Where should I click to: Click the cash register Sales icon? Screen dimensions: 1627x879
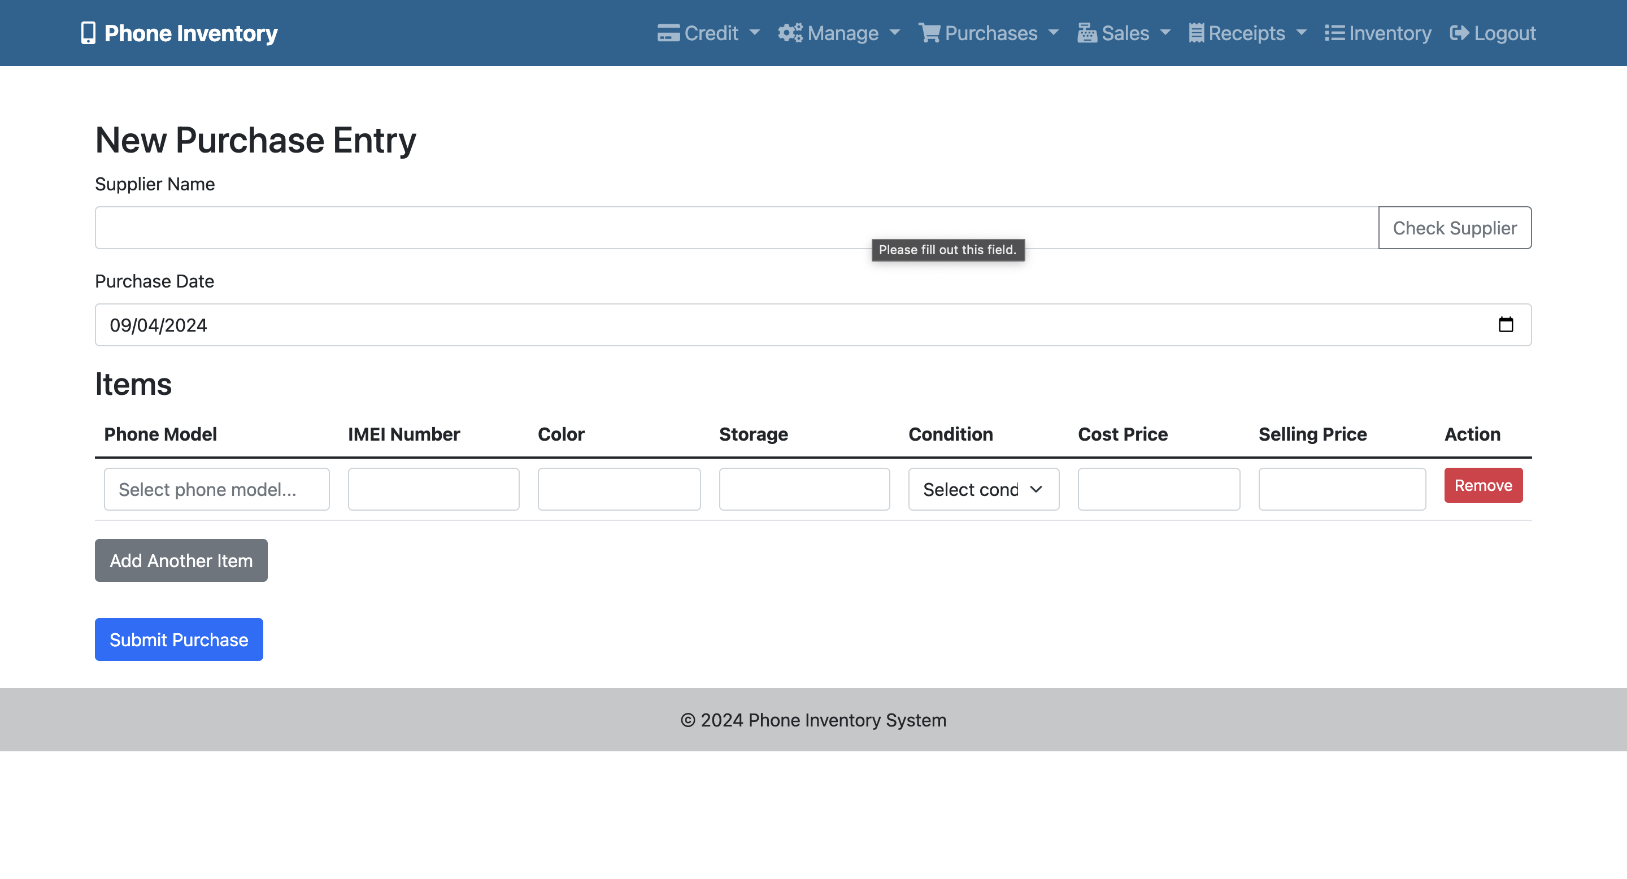tap(1086, 33)
